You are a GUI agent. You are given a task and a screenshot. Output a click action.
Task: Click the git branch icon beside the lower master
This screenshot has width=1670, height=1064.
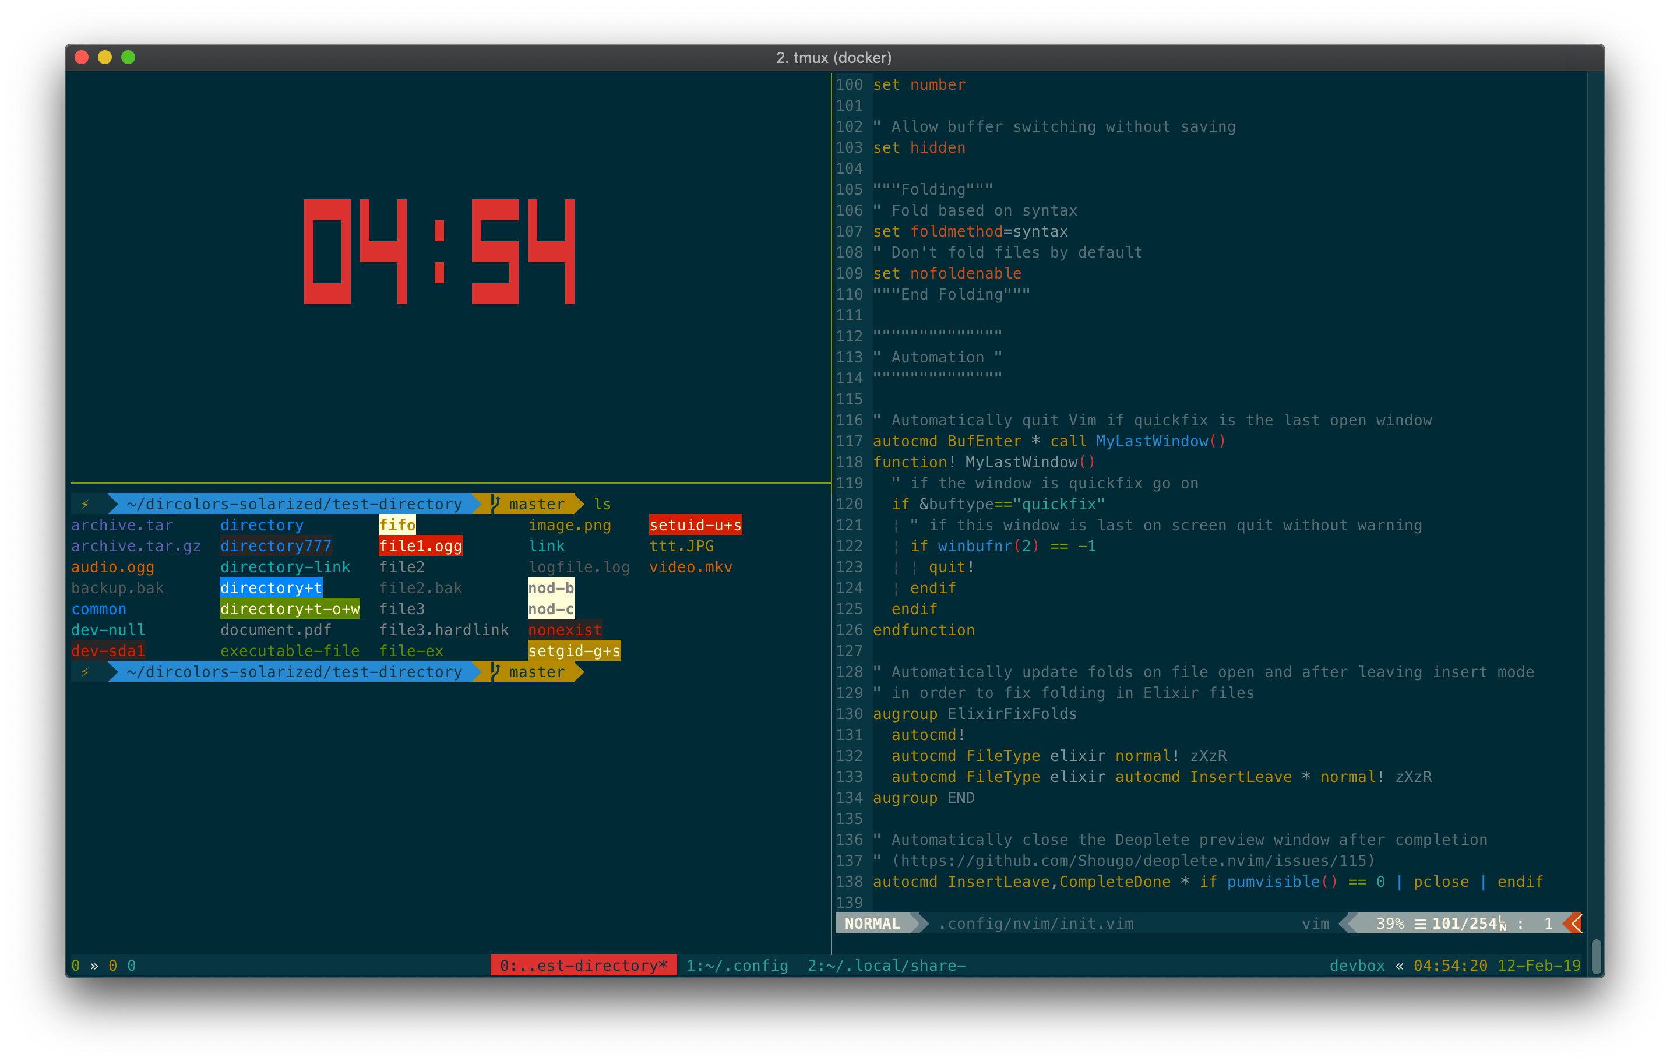pos(495,671)
